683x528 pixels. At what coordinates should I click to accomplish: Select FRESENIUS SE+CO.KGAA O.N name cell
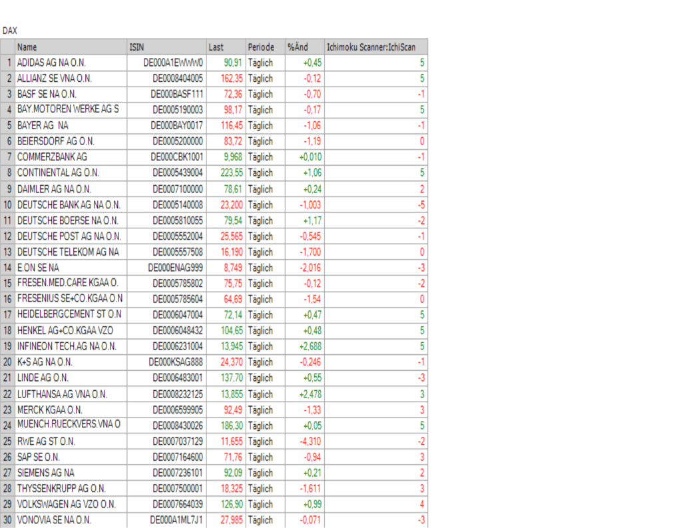coord(71,299)
